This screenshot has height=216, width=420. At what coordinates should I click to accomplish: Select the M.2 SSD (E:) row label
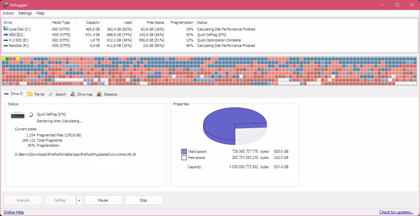[x=19, y=40]
